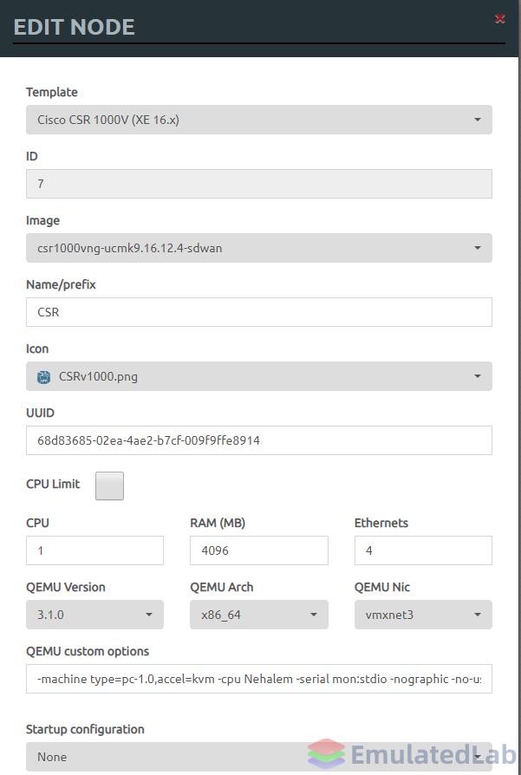This screenshot has height=775, width=521.
Task: Click the QEMU custom options field
Action: coord(259,679)
